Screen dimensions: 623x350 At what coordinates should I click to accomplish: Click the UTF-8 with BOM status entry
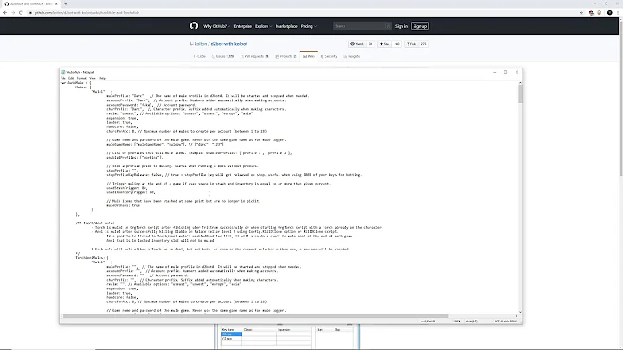coord(506,321)
